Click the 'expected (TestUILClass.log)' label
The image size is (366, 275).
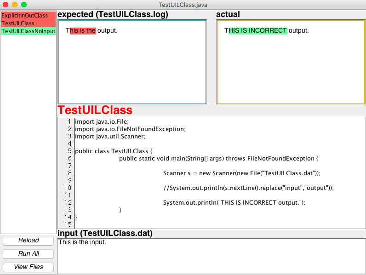click(113, 14)
